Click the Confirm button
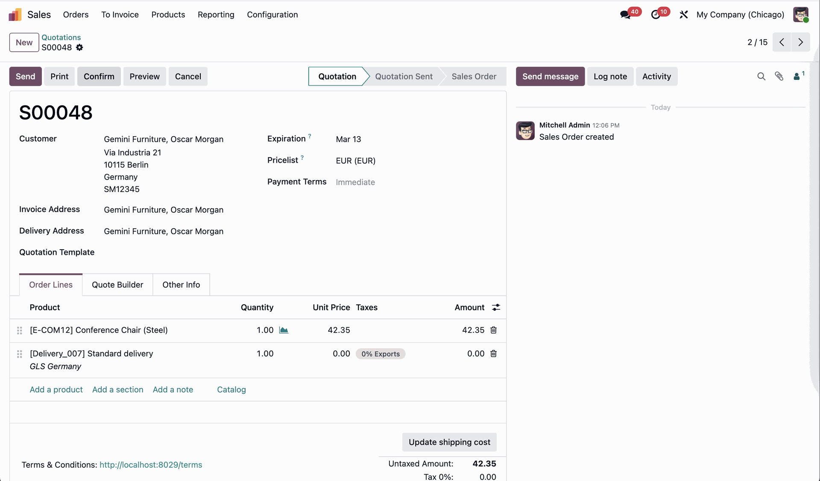 (99, 76)
